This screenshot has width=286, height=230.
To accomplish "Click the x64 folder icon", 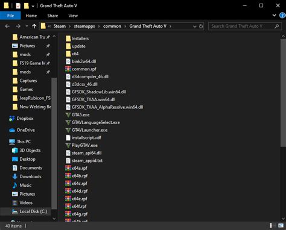I will click(x=68, y=54).
